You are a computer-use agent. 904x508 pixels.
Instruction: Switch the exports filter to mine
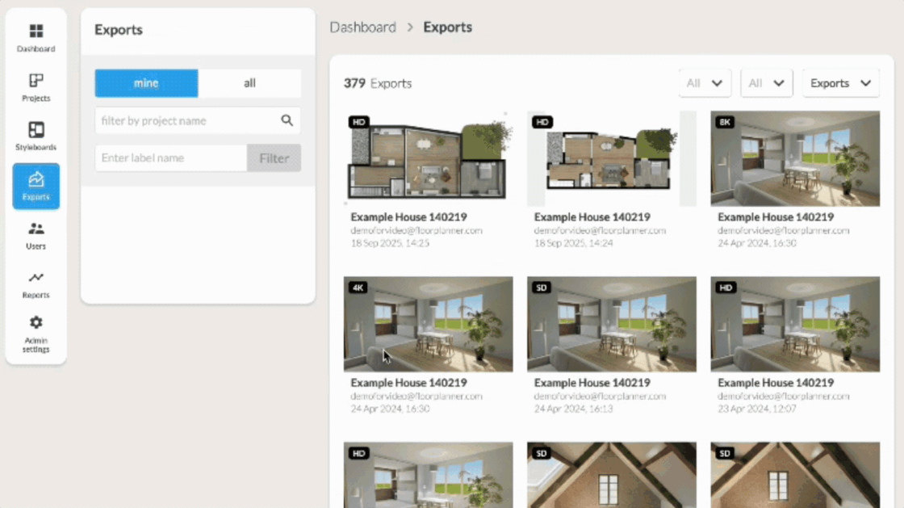point(146,83)
